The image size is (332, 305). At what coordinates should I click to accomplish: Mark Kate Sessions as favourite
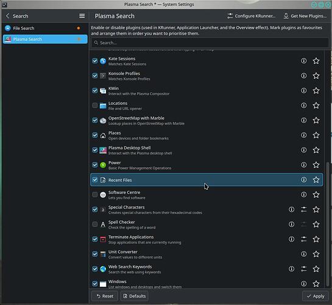click(316, 61)
